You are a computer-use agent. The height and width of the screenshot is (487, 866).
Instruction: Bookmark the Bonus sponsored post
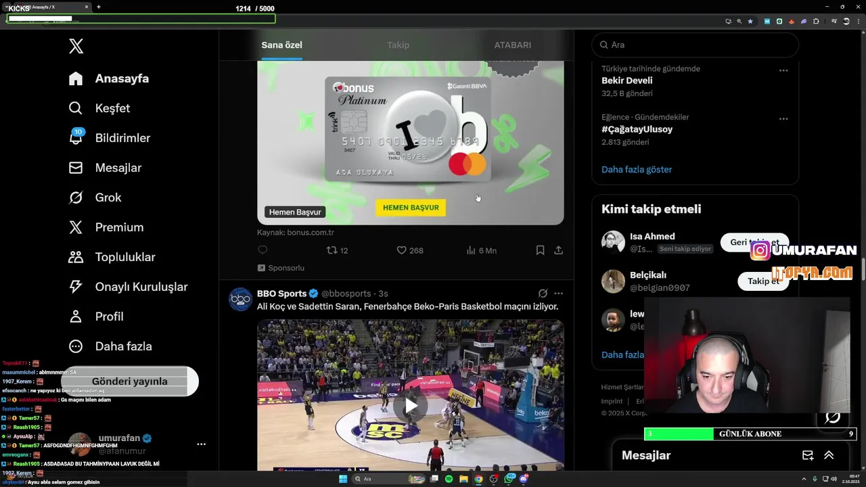point(540,250)
